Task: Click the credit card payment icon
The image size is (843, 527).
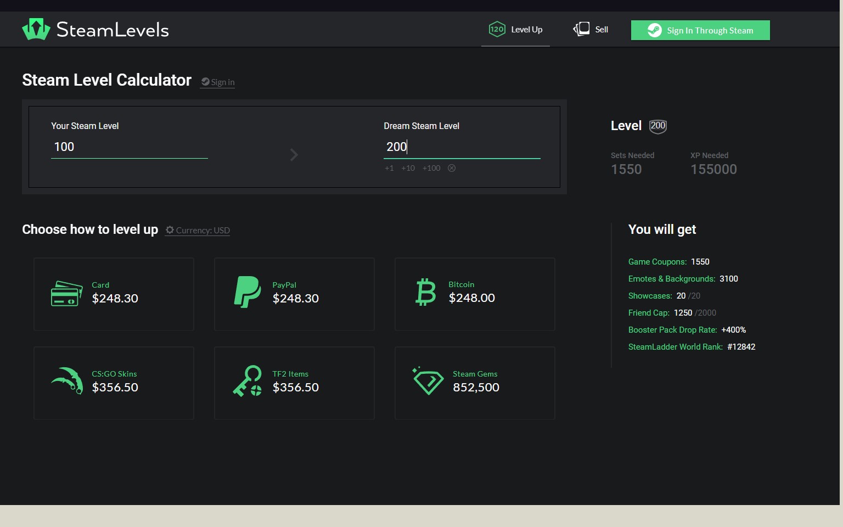Action: coord(66,294)
